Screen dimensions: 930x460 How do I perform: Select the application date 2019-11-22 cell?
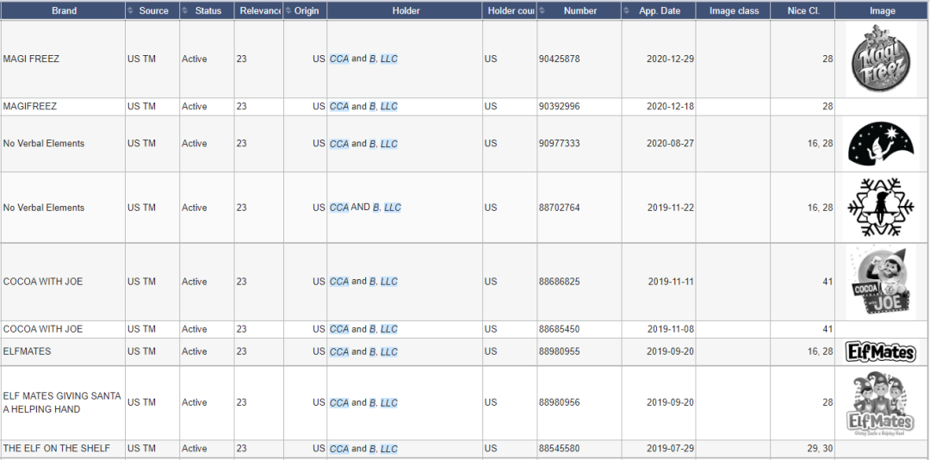669,208
